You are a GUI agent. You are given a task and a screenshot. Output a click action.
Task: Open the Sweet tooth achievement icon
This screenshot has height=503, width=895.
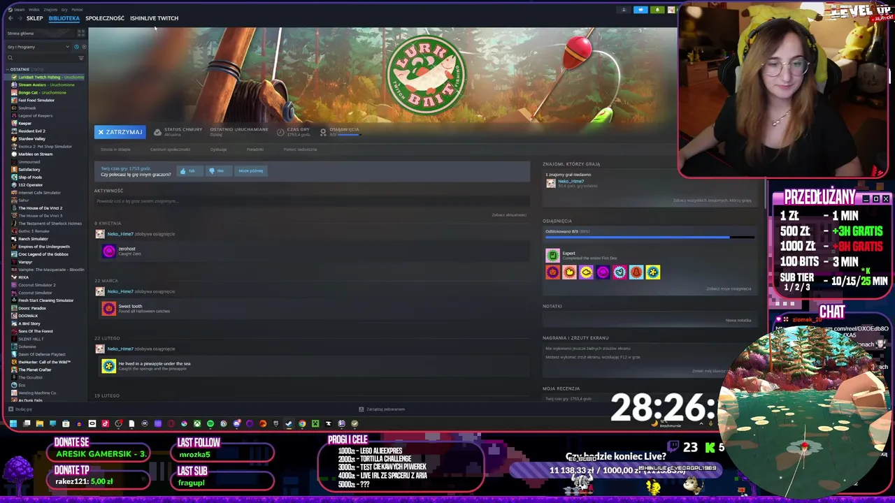(x=108, y=309)
